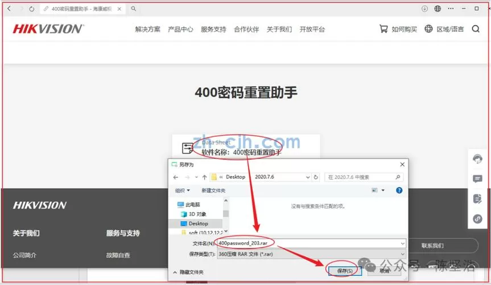Select 此电脑 in the navigation tree
The image size is (491, 285).
pos(189,205)
